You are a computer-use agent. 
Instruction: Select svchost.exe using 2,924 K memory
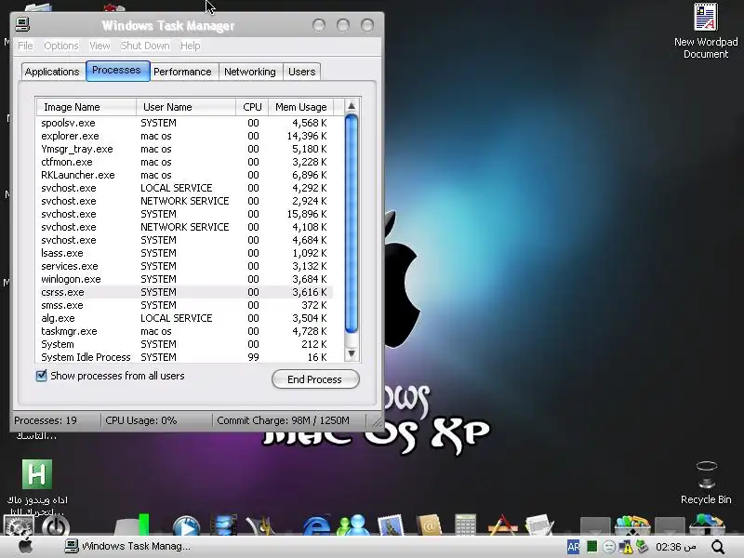185,201
